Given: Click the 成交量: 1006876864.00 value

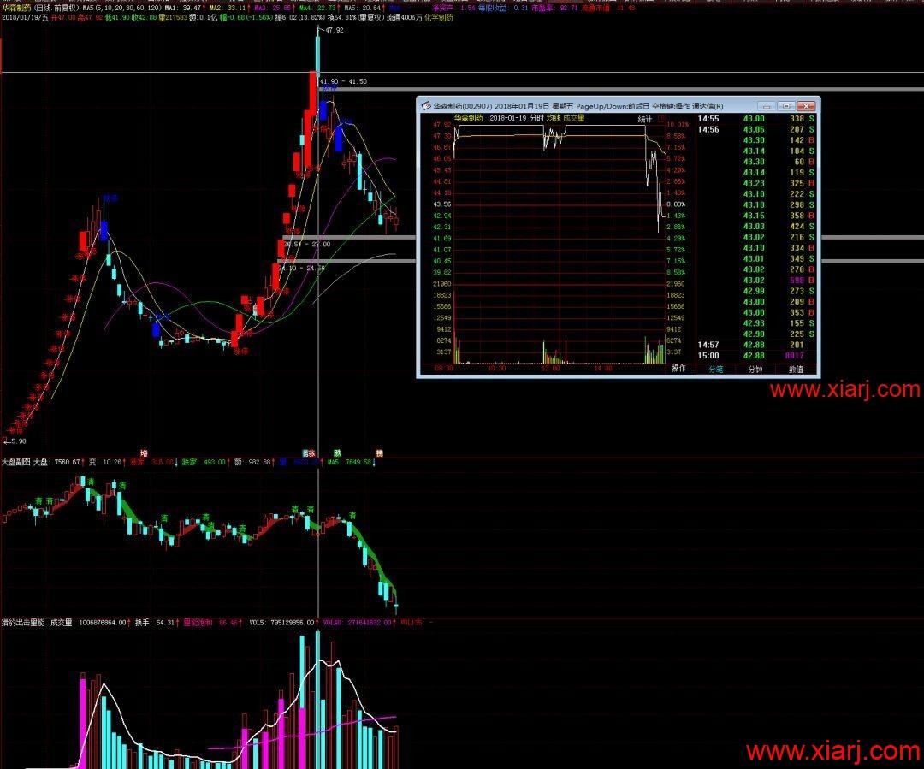Looking at the screenshot, I should coord(88,622).
